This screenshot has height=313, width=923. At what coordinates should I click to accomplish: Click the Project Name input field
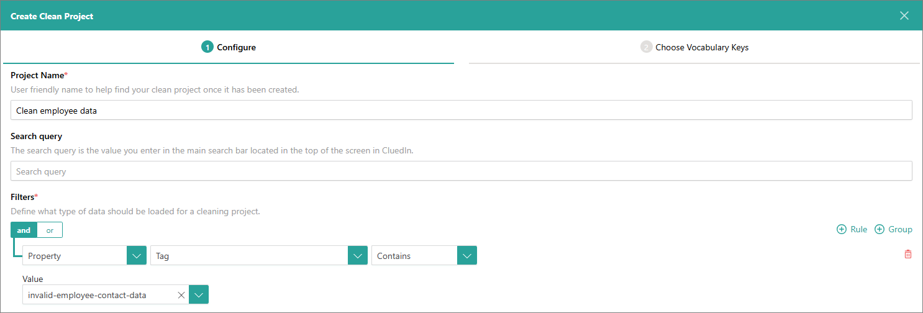[x=461, y=110]
